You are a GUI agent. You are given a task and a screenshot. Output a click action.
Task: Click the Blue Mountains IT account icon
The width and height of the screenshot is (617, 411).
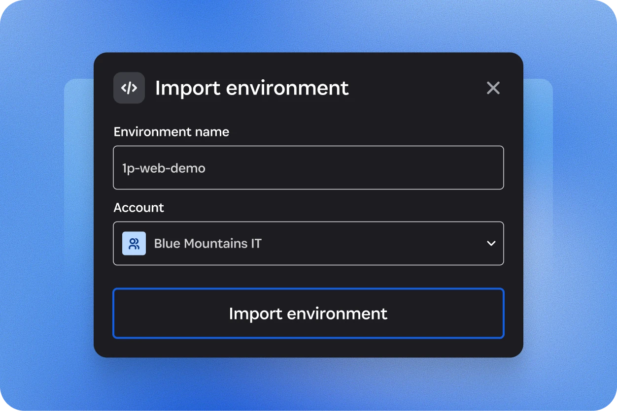click(134, 244)
